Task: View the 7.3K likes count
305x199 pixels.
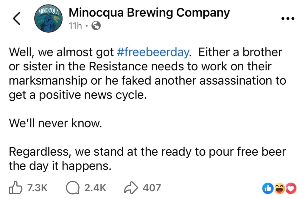Action: pyautogui.click(x=37, y=188)
